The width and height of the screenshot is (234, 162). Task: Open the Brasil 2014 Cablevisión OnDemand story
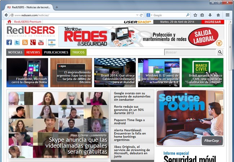(x=115, y=73)
